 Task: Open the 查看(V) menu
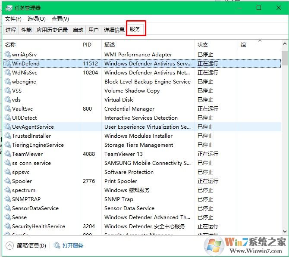[x=60, y=19]
